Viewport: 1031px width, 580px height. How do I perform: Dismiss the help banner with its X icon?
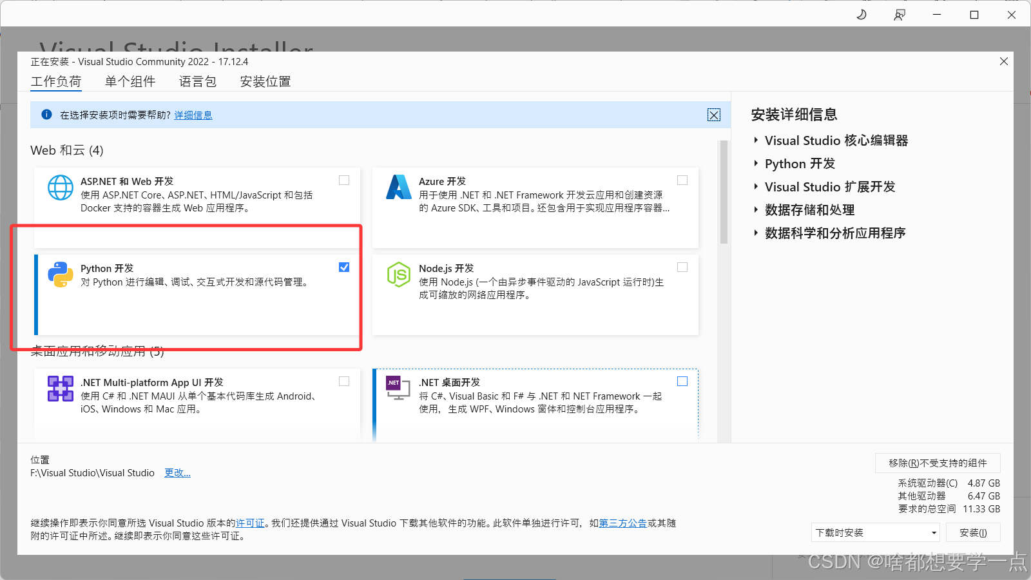714,115
